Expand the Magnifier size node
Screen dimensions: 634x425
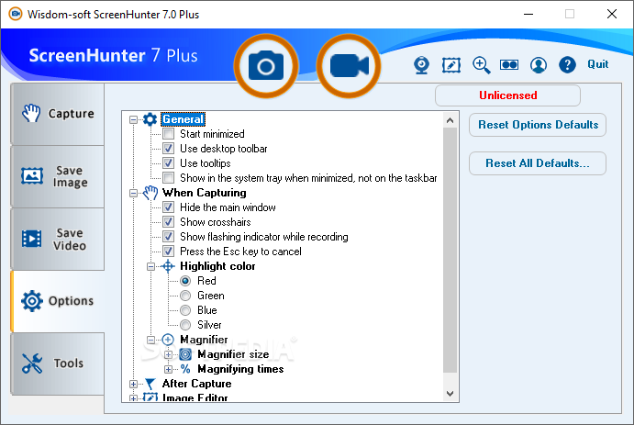click(x=168, y=354)
